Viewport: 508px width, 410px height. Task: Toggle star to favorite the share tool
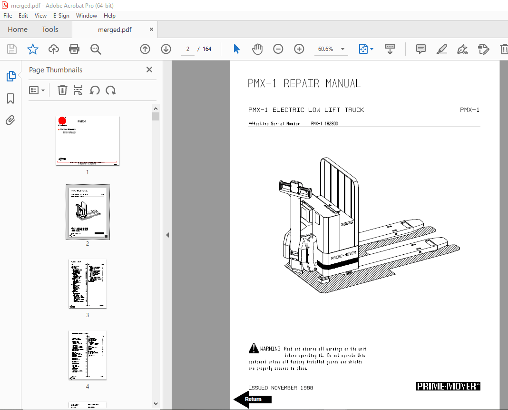[32, 49]
